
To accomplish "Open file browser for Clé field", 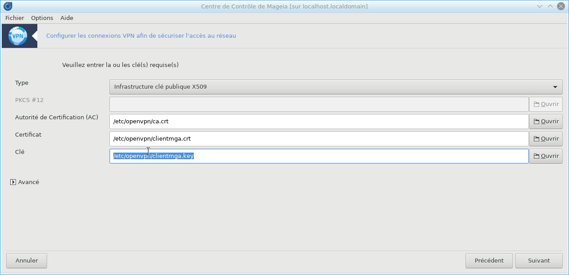I will click(545, 156).
